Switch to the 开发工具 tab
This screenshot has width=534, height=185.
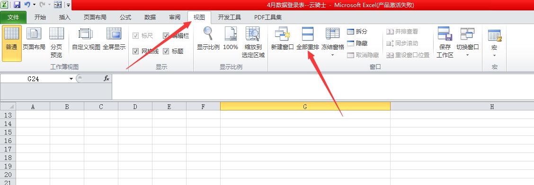tap(230, 17)
